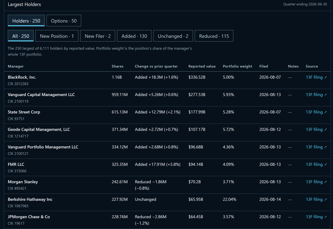
Task: Click the $177.99B reported value
Action: point(197,112)
